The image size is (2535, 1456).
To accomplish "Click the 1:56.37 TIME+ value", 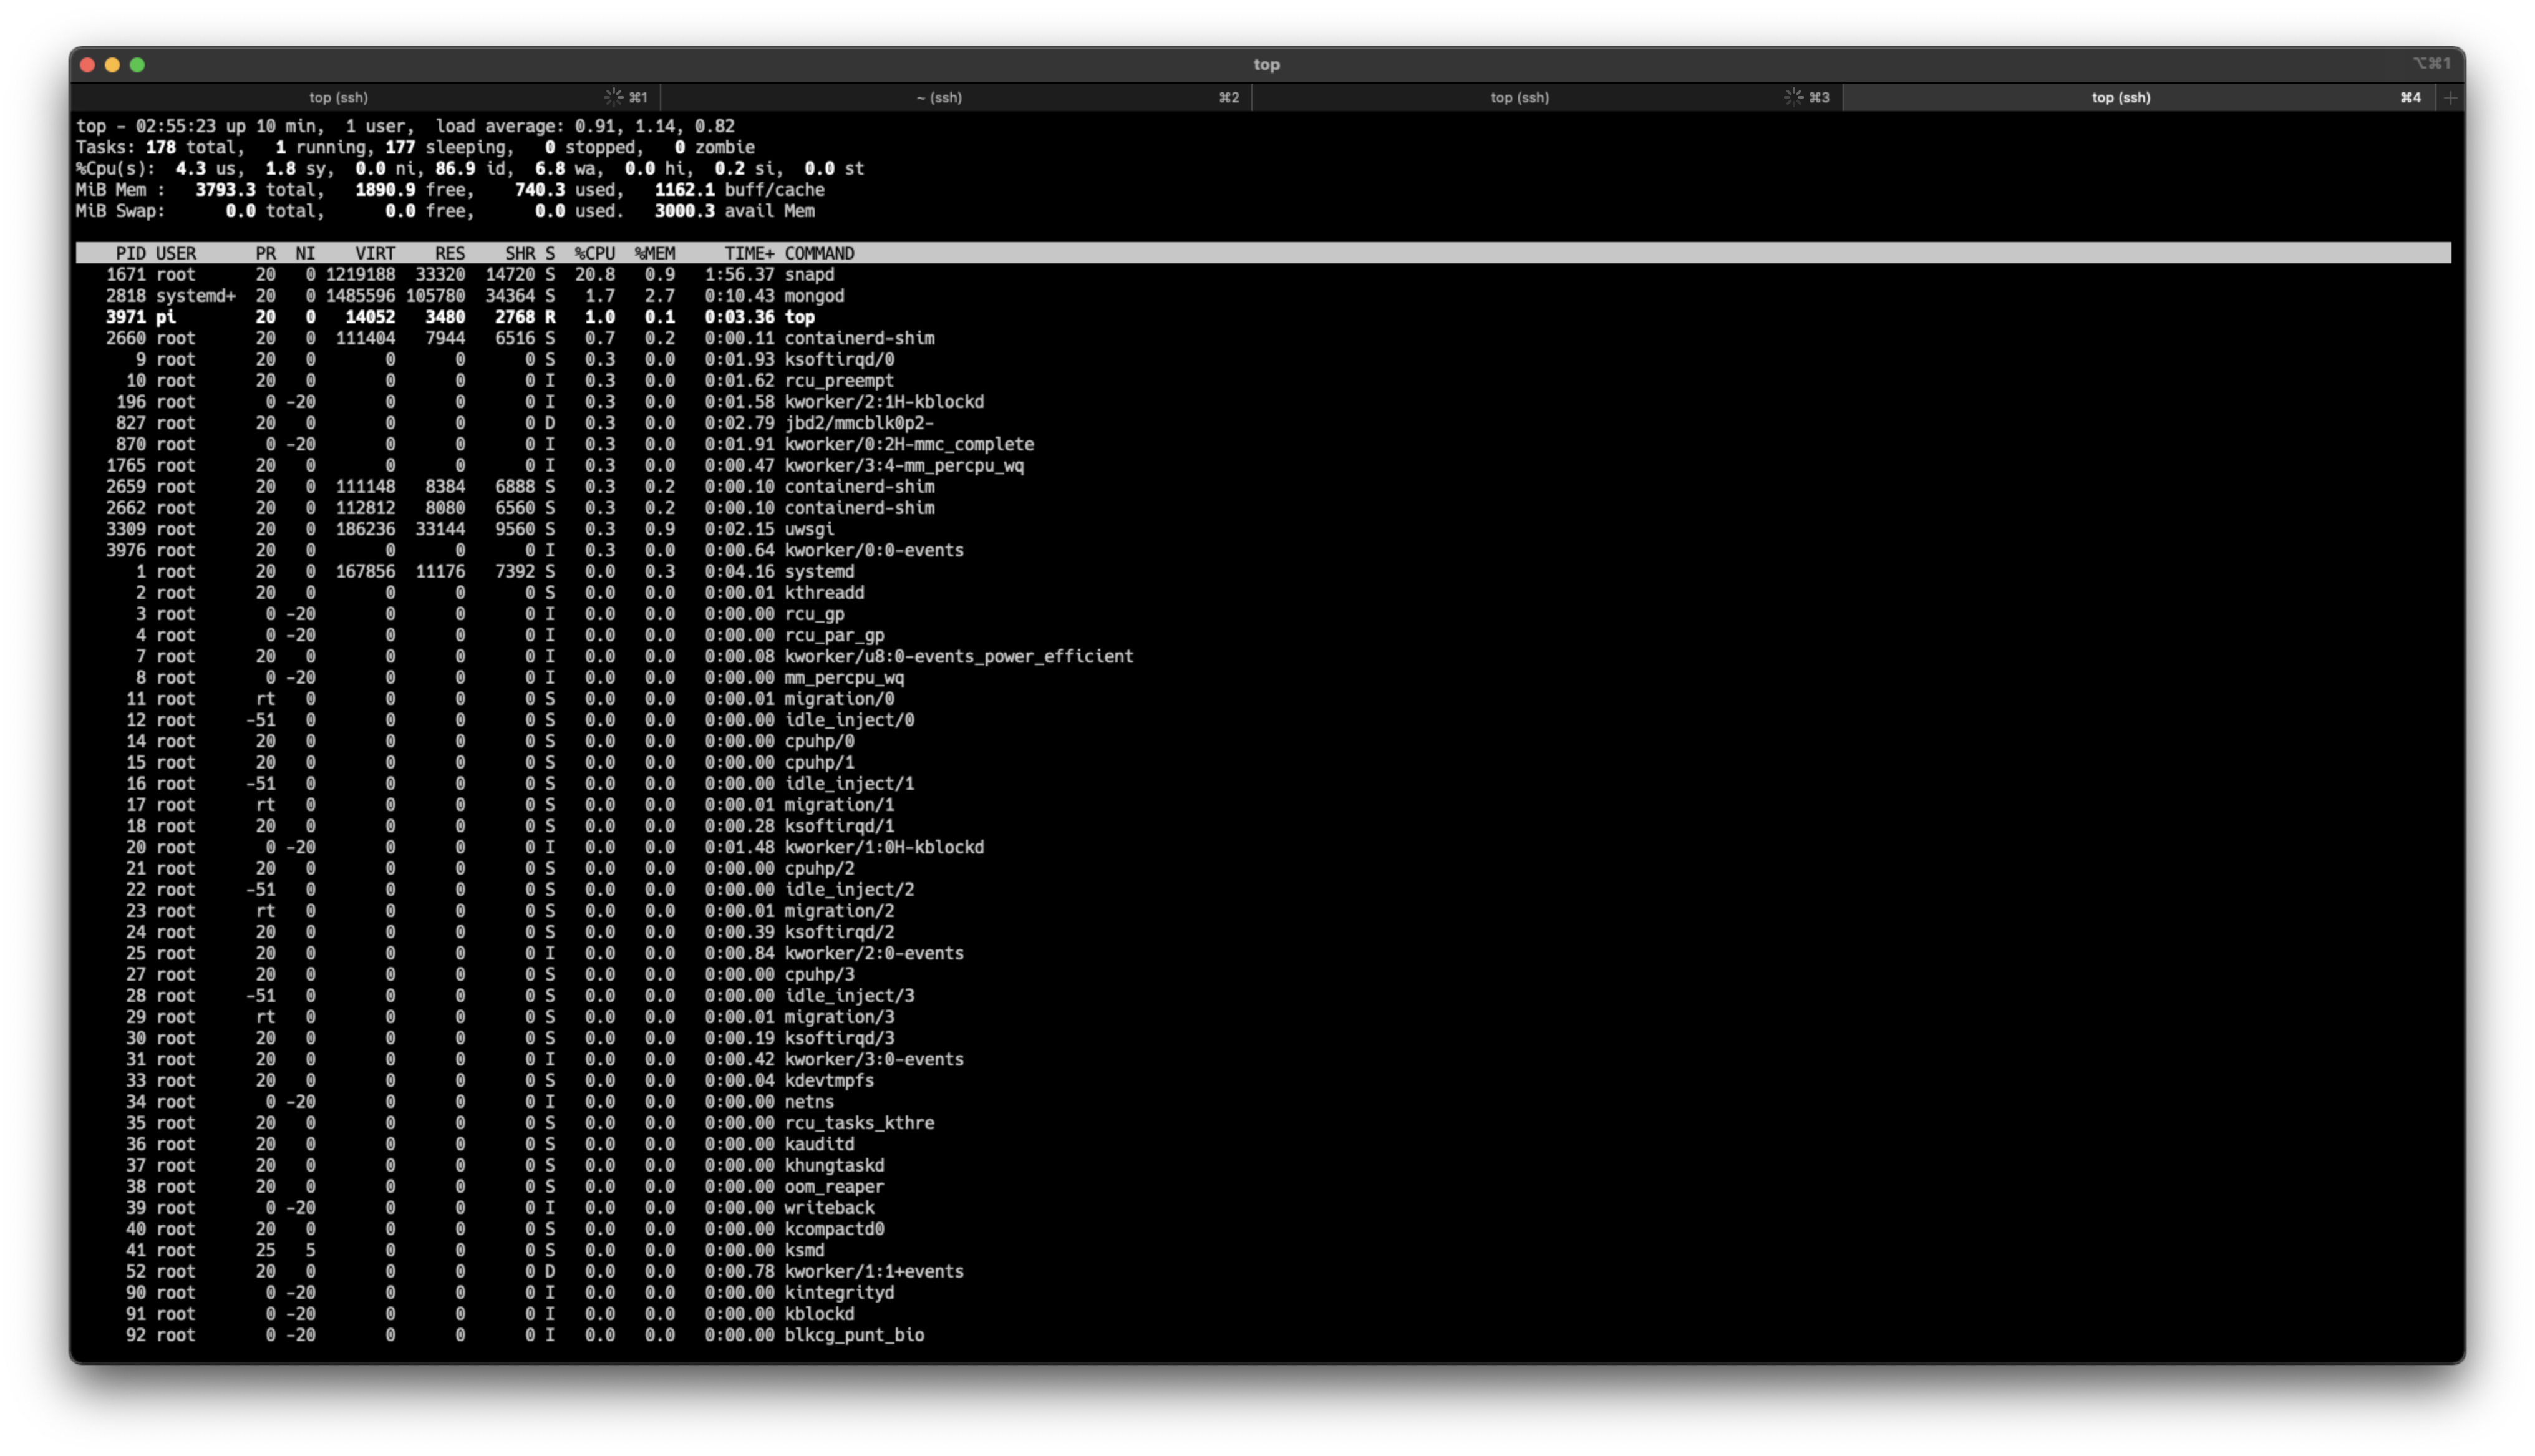I will 740,274.
